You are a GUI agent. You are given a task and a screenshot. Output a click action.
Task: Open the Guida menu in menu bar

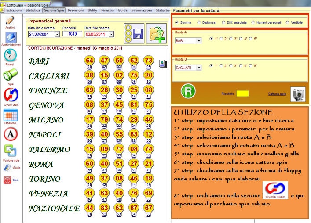(x=123, y=10)
